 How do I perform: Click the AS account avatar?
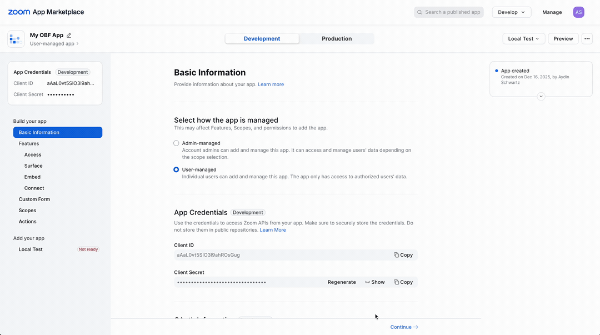click(x=578, y=12)
